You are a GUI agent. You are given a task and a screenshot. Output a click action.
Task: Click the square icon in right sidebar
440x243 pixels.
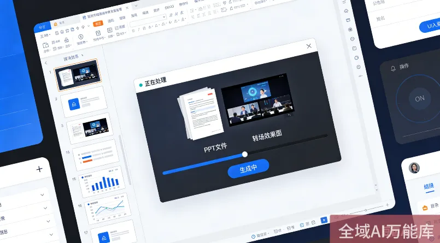coord(354,48)
